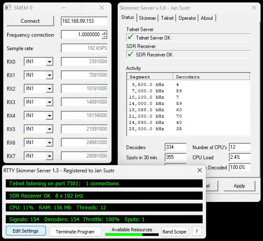Open the Telnet tab

167,18
